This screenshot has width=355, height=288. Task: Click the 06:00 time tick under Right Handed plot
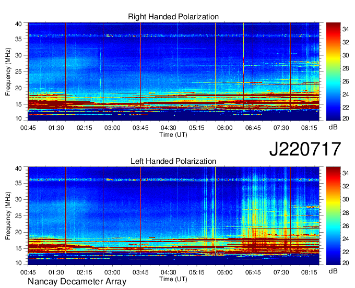click(x=225, y=128)
